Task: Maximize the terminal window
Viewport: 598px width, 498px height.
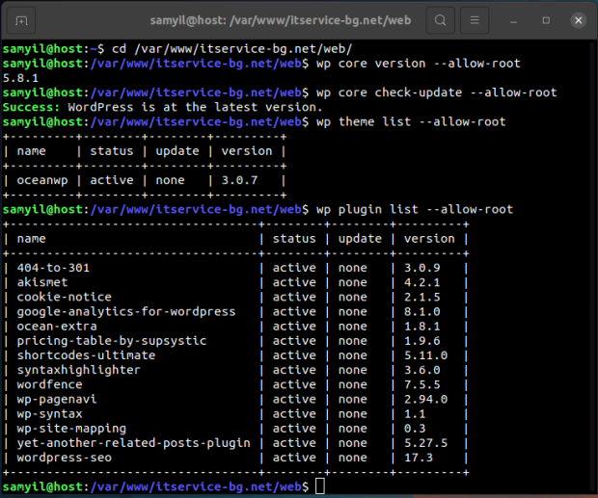Action: pos(546,20)
